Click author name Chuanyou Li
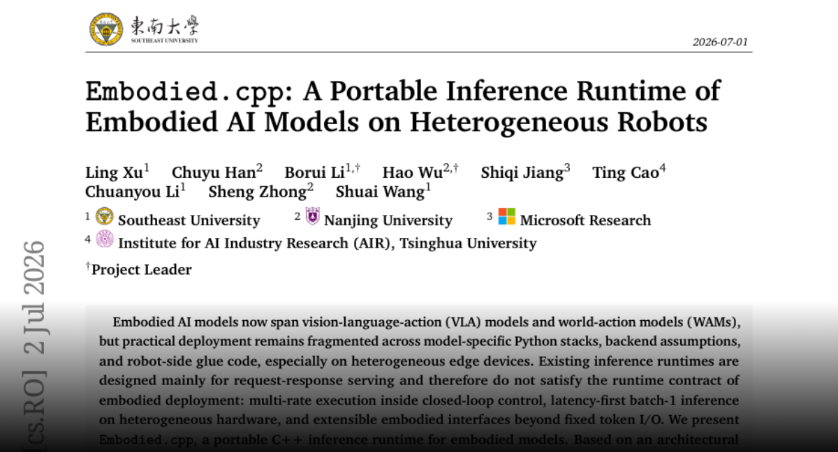 click(x=132, y=192)
